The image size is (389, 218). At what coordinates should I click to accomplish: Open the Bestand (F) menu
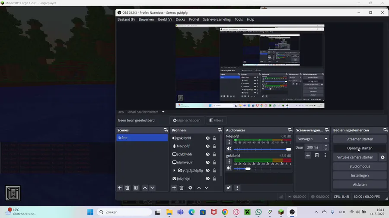126,19
